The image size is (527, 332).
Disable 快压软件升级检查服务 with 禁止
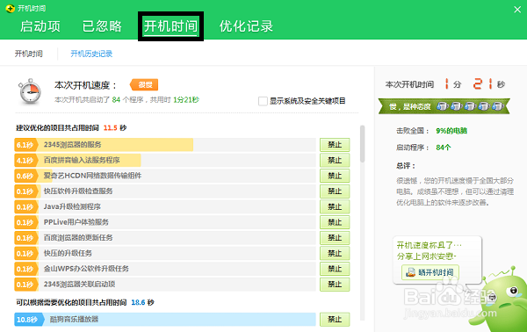click(x=335, y=191)
